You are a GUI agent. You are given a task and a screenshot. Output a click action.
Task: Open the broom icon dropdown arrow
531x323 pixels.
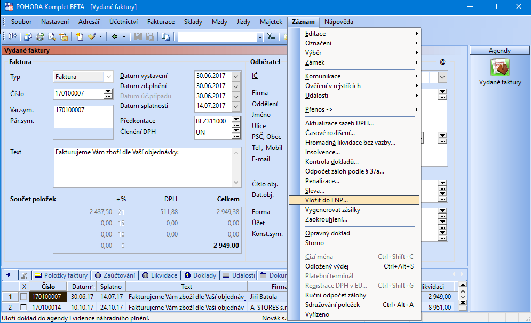pos(100,36)
